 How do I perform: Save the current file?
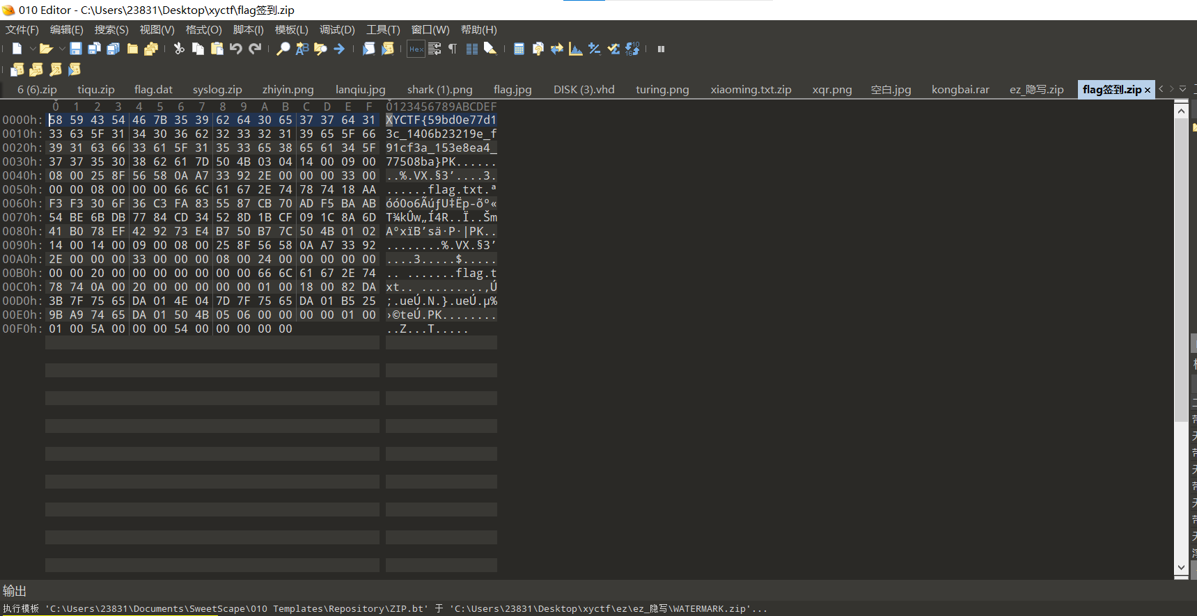click(x=76, y=49)
